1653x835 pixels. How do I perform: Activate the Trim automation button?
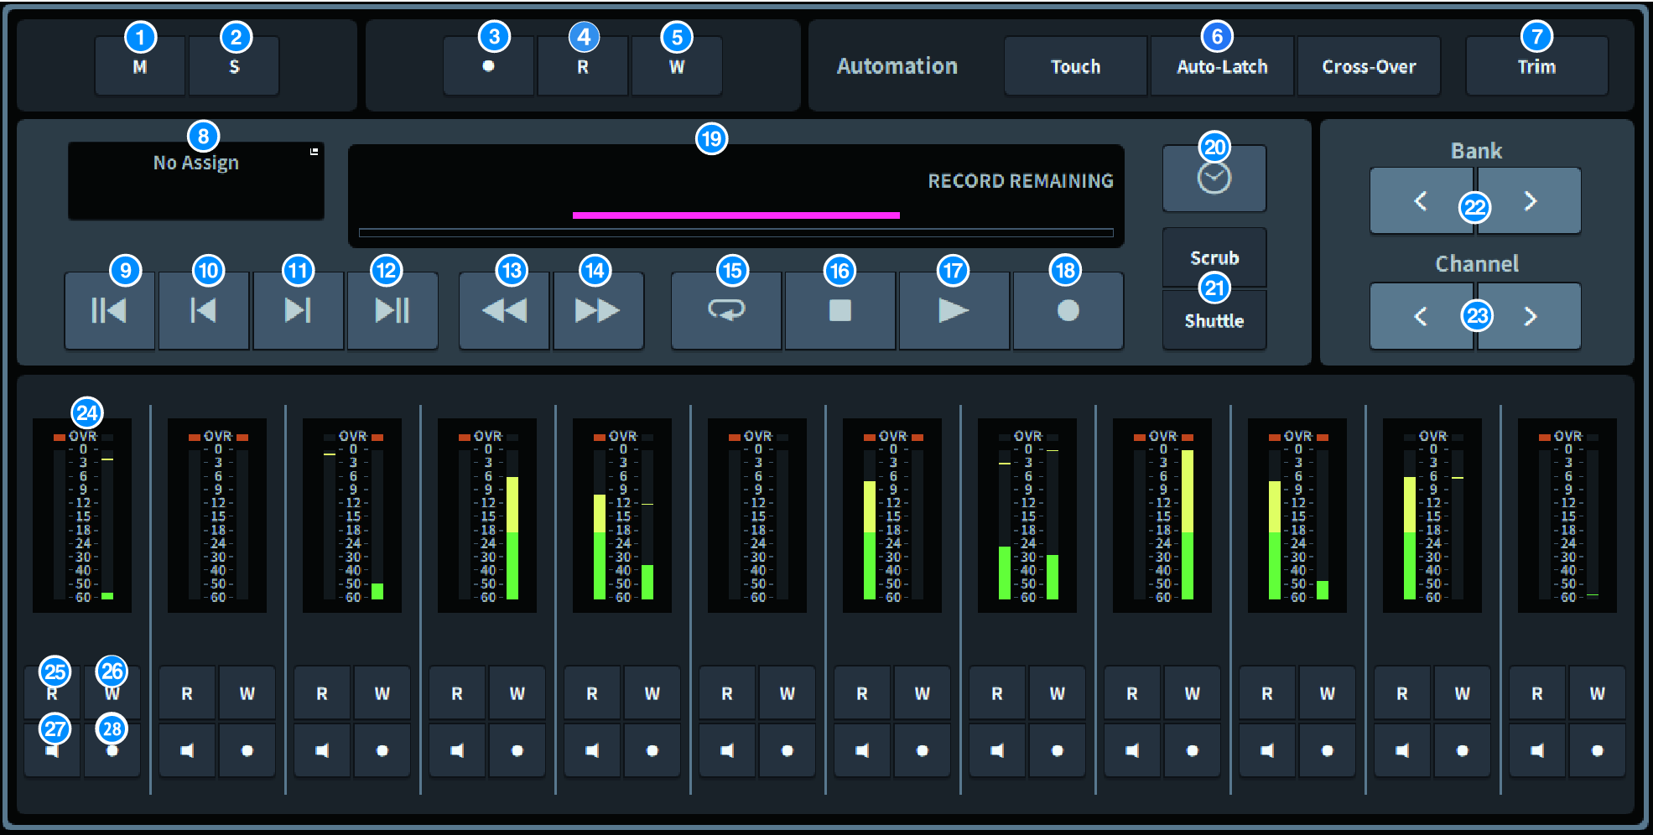pos(1536,66)
